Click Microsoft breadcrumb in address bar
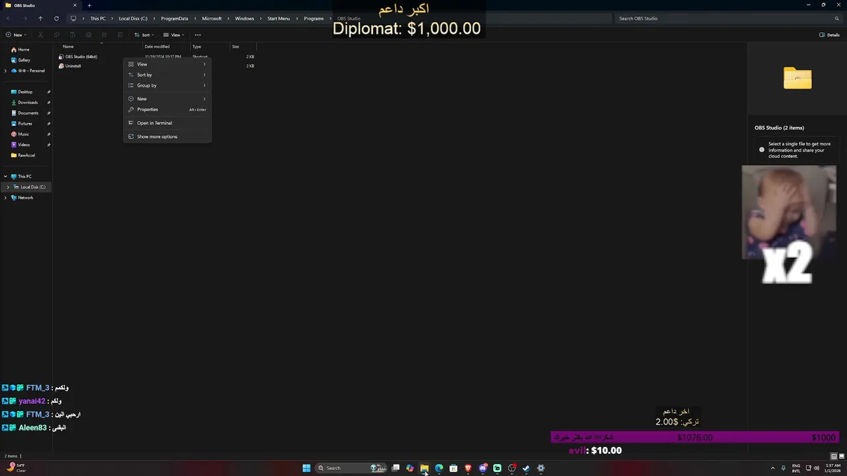 coord(212,19)
